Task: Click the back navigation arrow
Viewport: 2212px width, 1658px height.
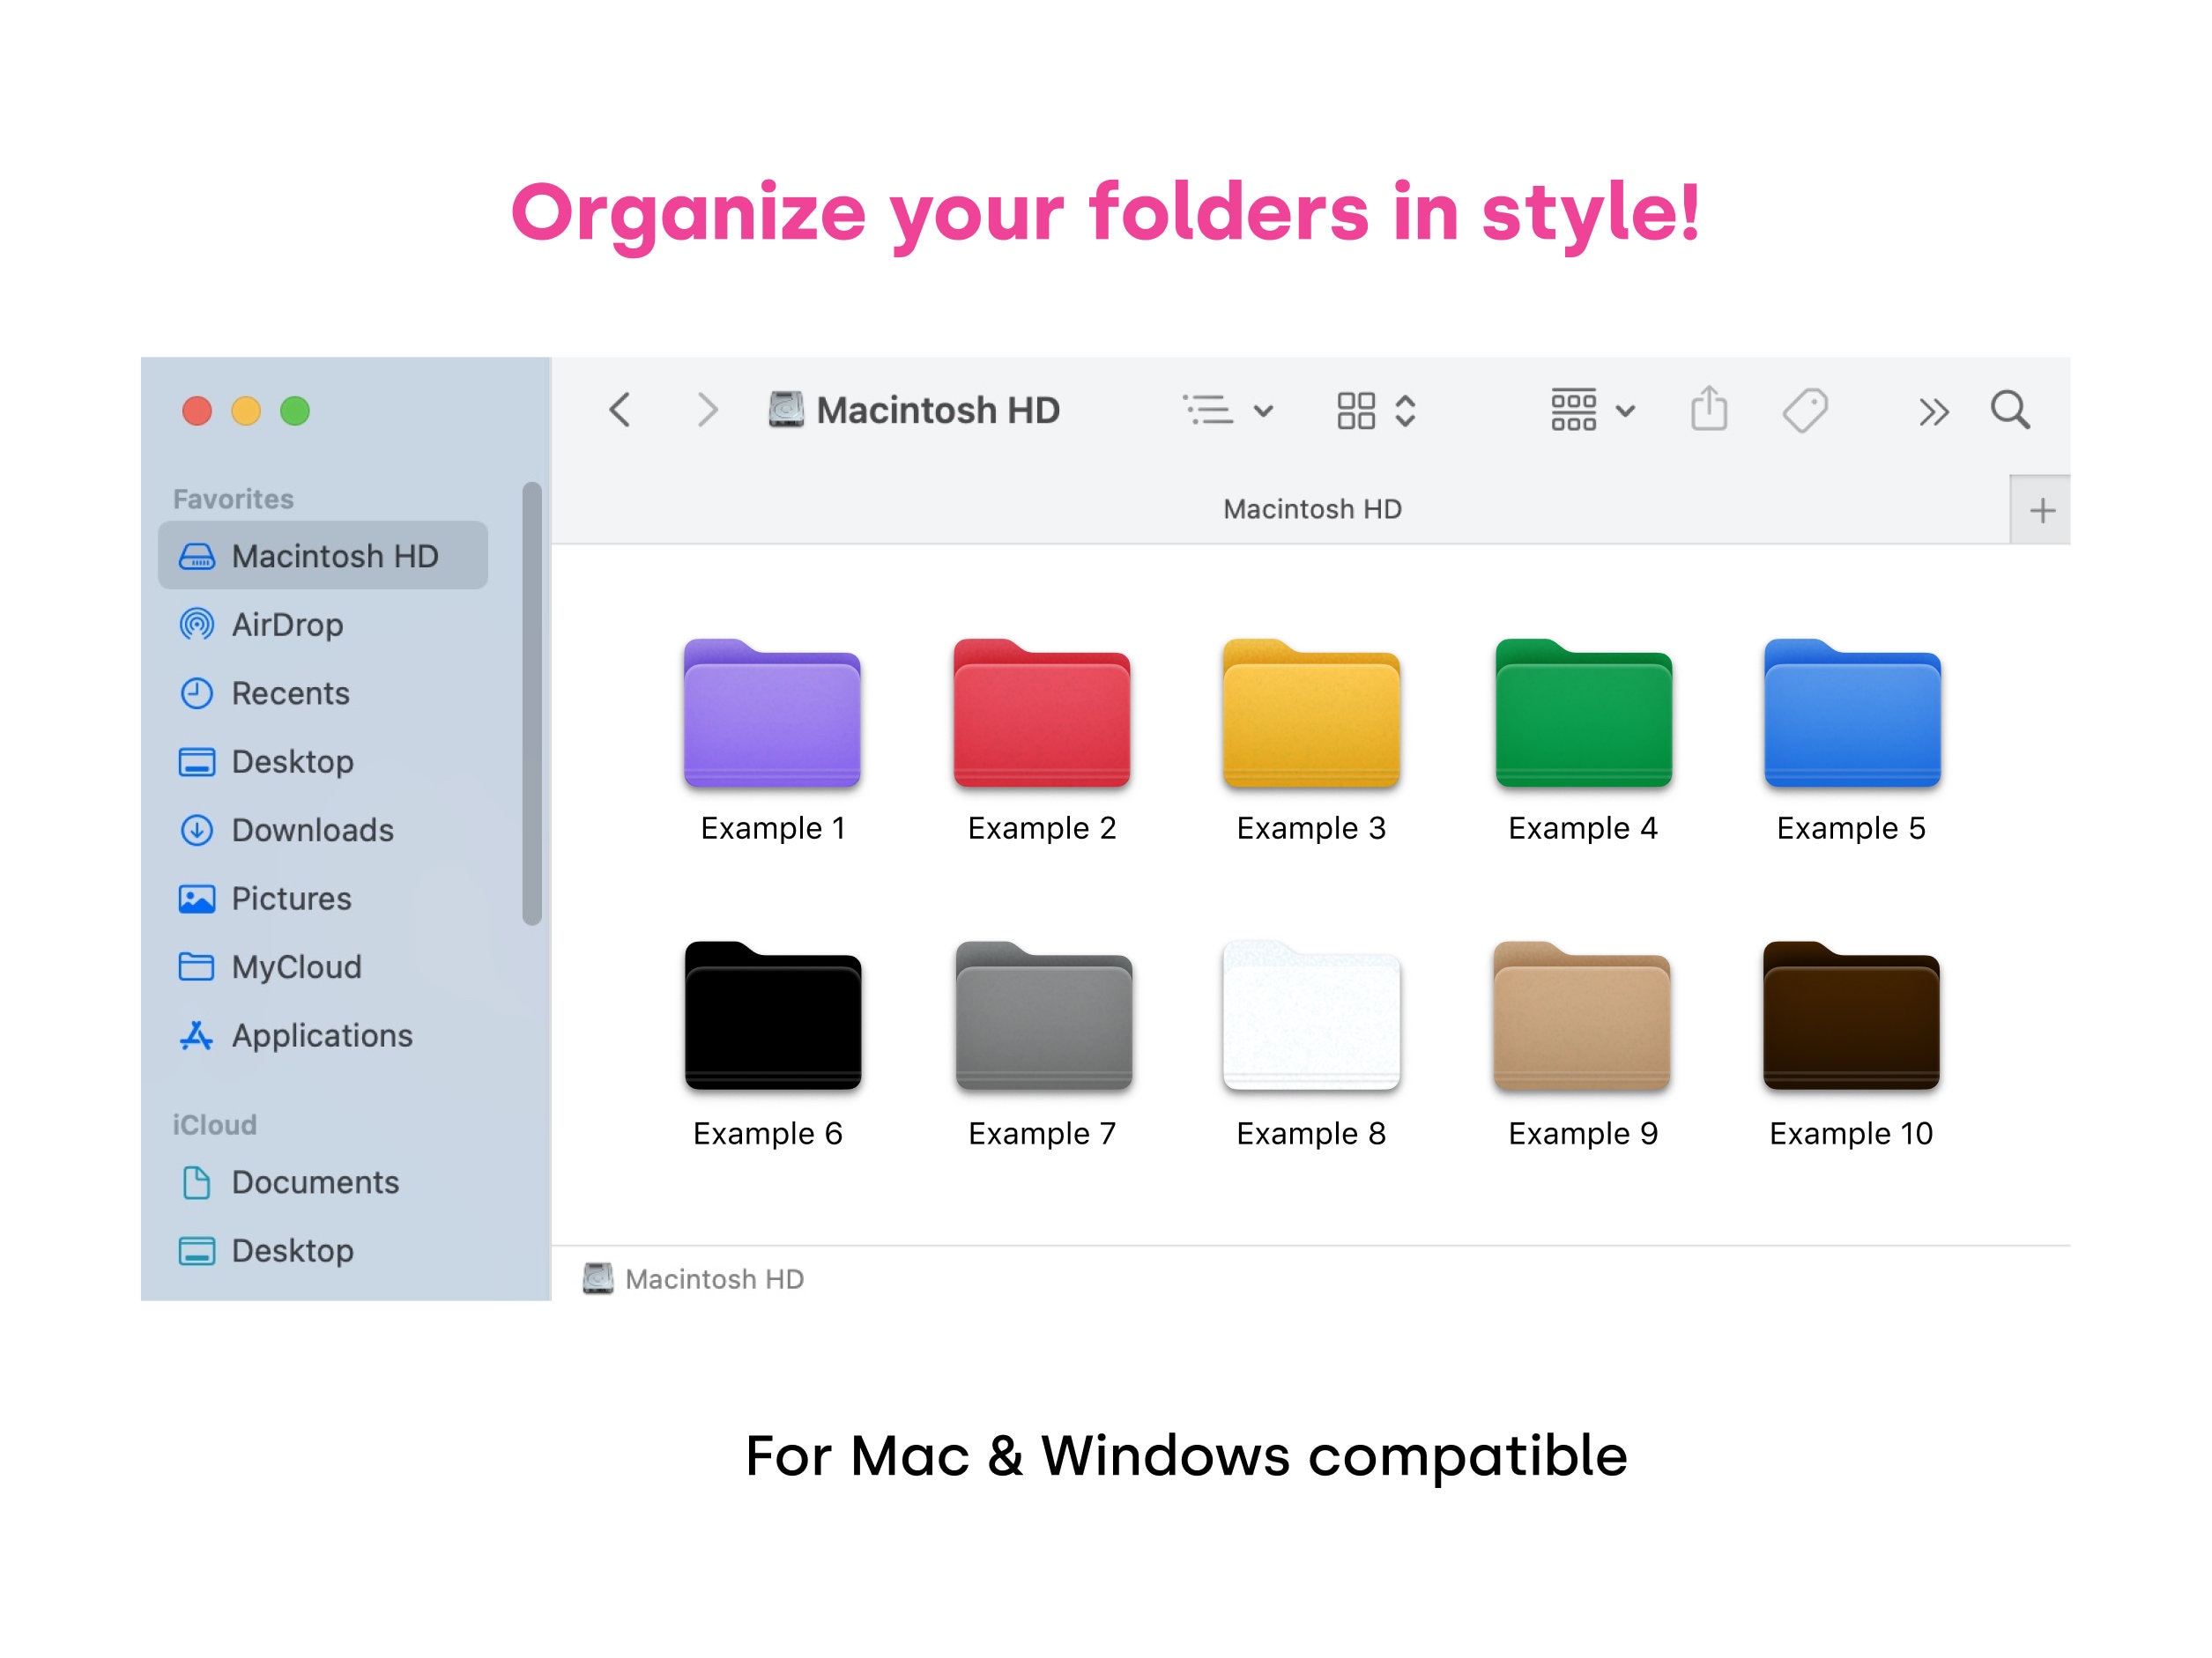Action: (x=620, y=410)
